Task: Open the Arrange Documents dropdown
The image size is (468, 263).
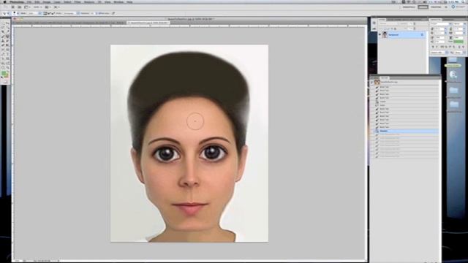Action: (48, 7)
